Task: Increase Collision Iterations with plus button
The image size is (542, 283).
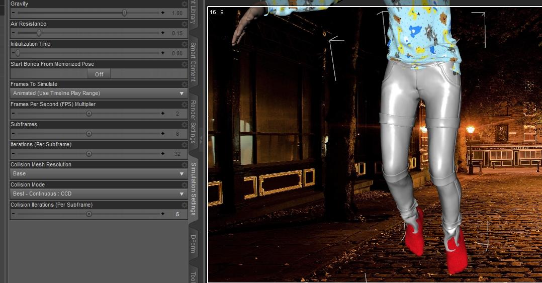Action: [x=163, y=214]
